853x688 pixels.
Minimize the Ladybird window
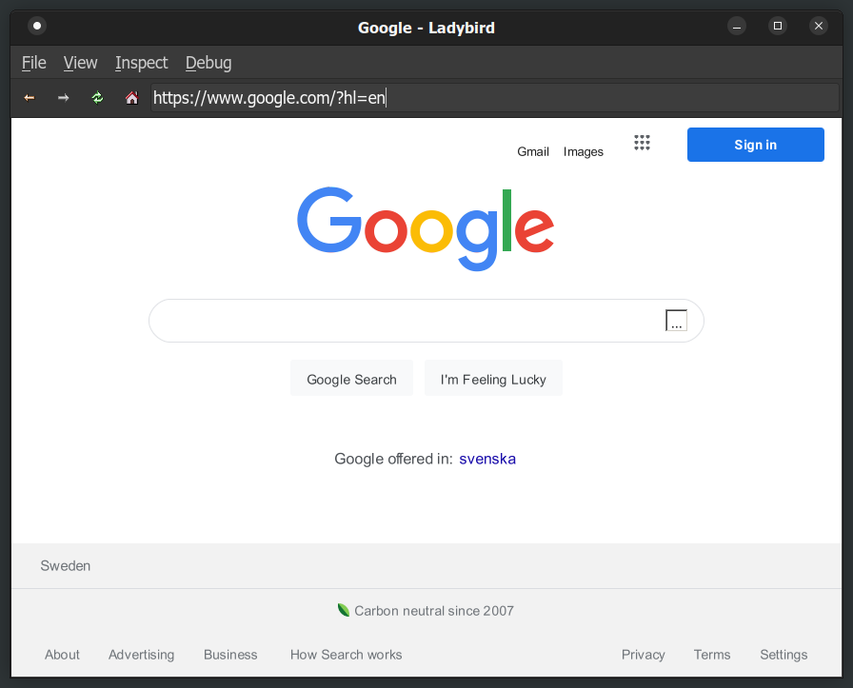coord(737,26)
